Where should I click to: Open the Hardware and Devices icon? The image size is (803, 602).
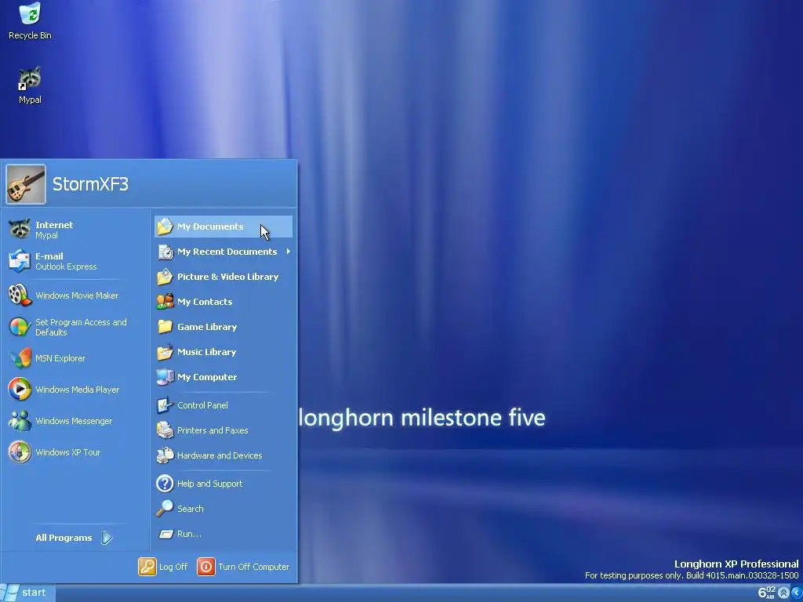tap(165, 455)
